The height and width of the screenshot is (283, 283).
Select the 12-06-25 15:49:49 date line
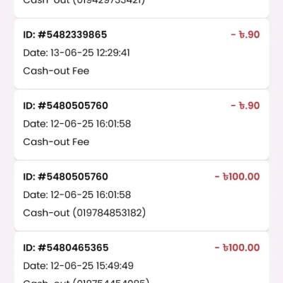pyautogui.click(x=79, y=266)
